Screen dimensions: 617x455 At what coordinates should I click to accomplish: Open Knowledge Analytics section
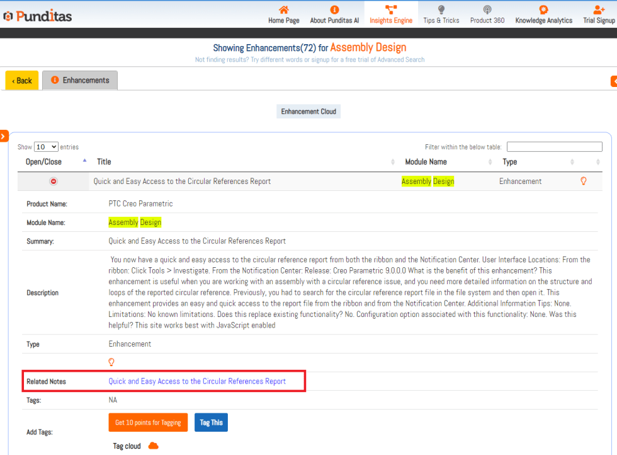pyautogui.click(x=543, y=14)
